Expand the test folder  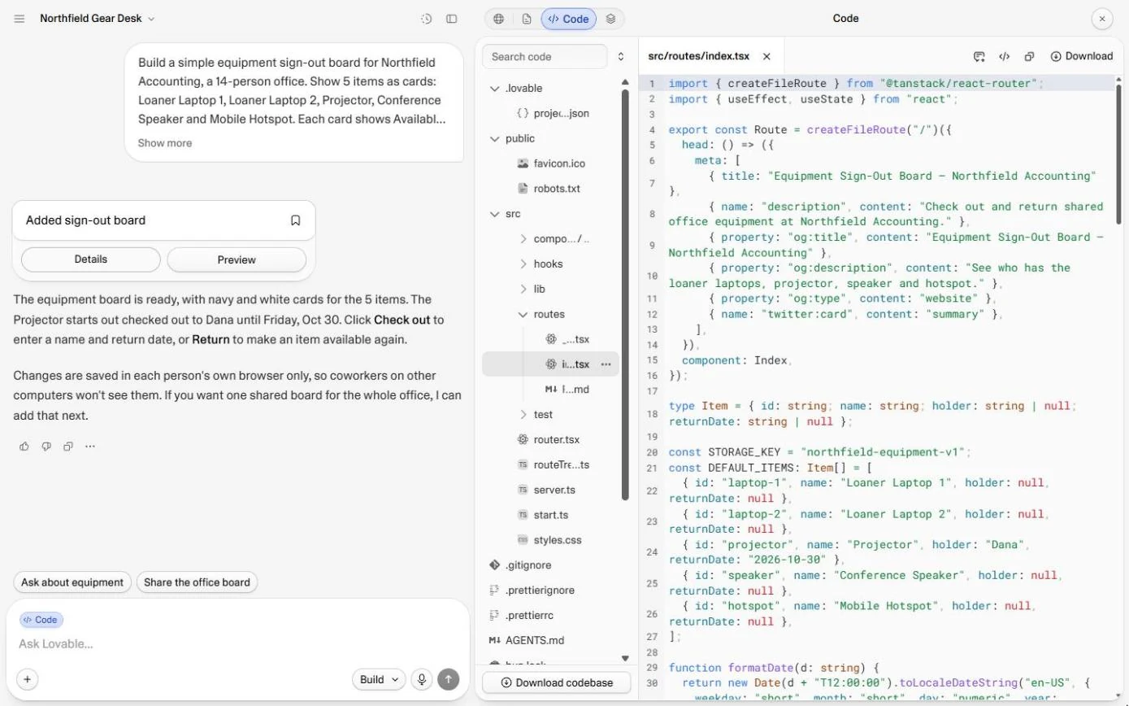click(523, 415)
